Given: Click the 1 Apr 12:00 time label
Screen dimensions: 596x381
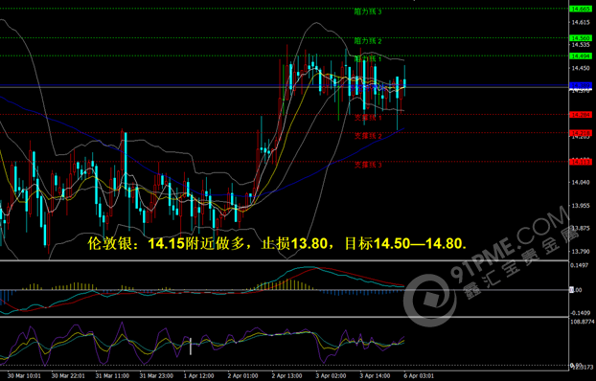Looking at the screenshot, I should (198, 376).
